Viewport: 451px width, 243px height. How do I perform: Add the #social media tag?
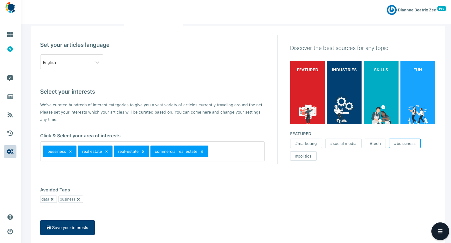343,143
